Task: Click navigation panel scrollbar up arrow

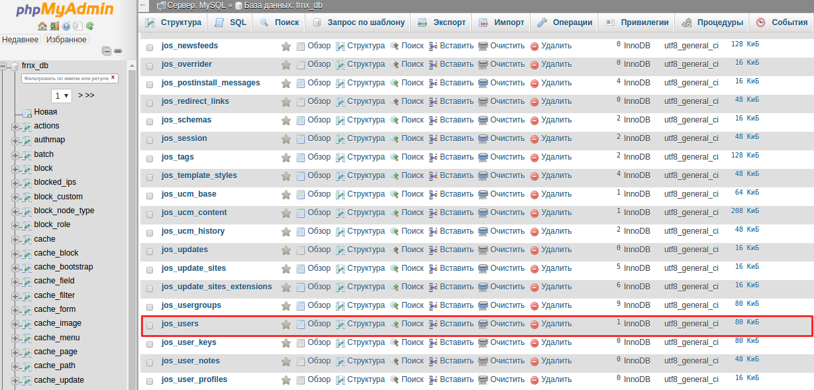Action: click(x=132, y=64)
